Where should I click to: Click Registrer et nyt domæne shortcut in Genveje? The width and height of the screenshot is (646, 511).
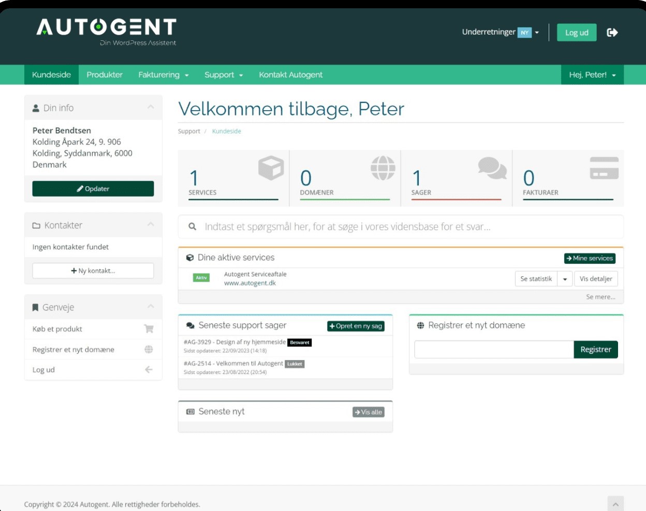93,350
